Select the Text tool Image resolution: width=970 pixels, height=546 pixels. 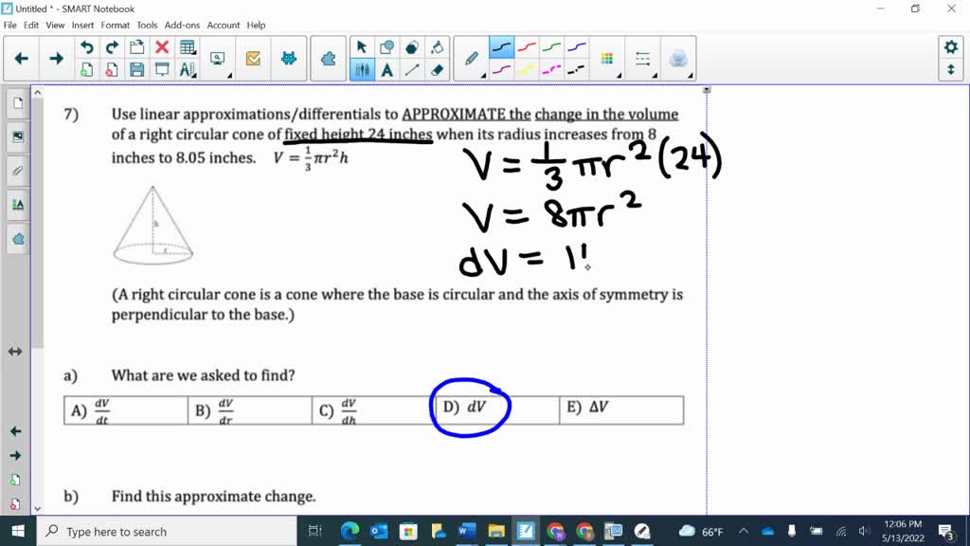tap(386, 67)
